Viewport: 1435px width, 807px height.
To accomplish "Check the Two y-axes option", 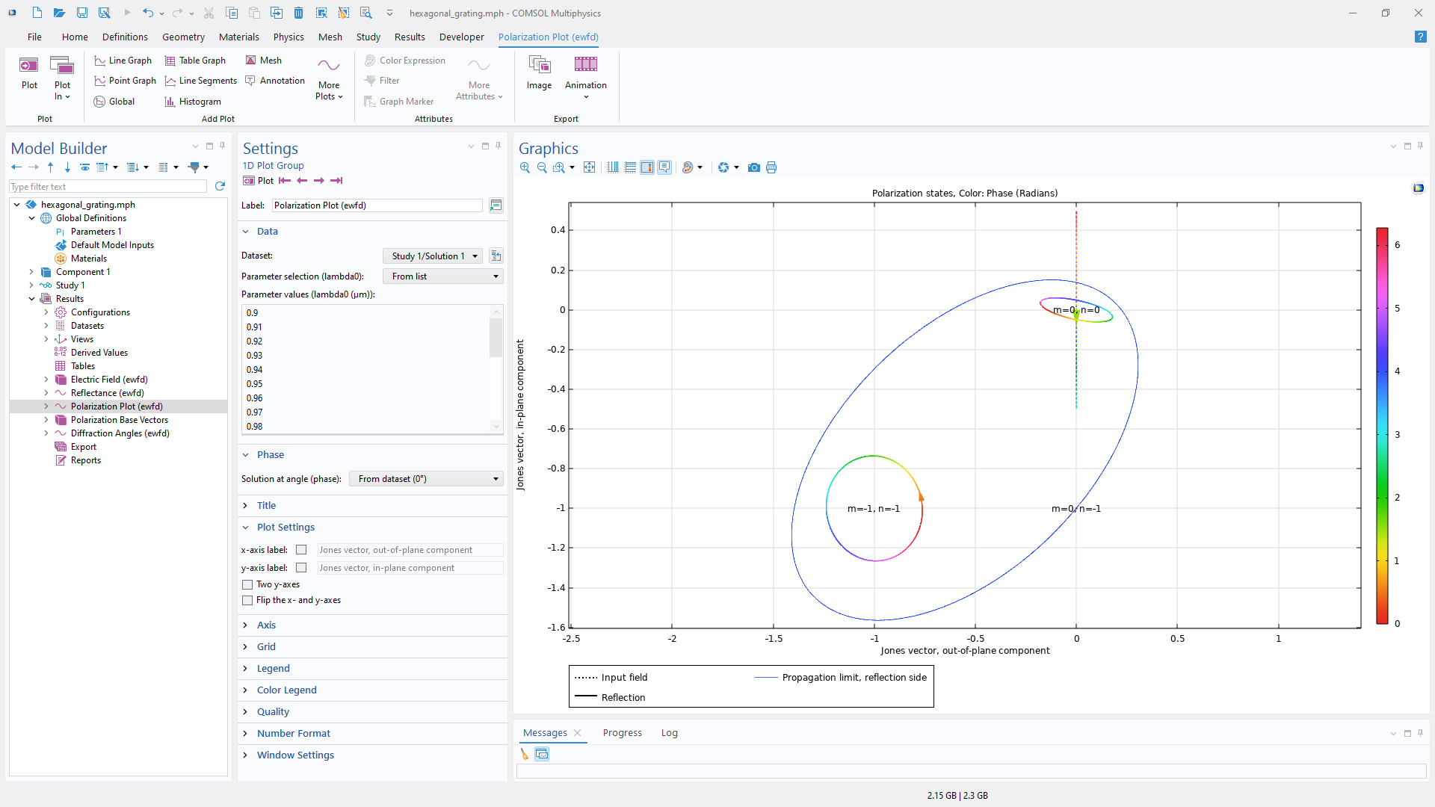I will point(247,584).
